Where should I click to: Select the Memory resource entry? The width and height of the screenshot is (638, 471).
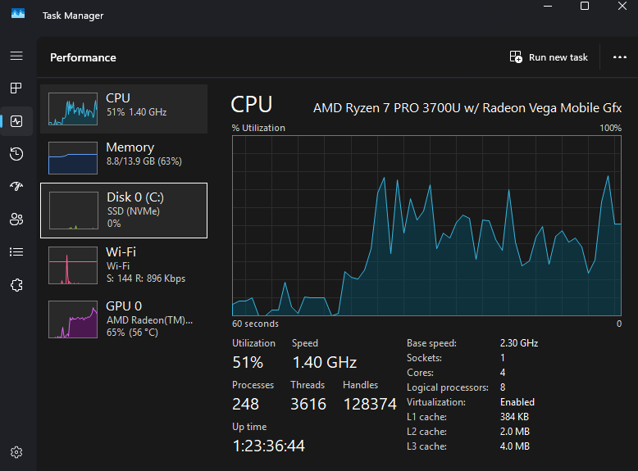124,157
